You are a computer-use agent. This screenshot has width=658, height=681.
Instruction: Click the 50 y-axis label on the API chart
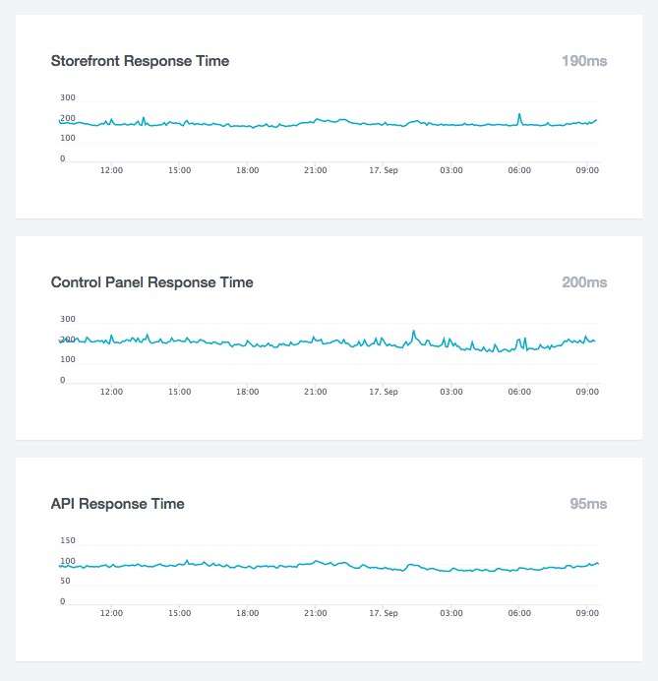click(65, 582)
